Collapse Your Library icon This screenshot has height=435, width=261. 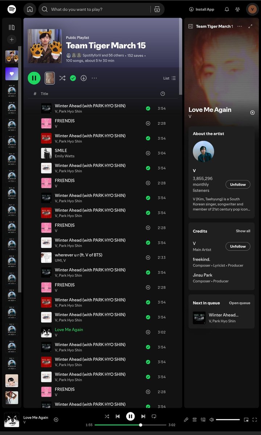click(12, 28)
